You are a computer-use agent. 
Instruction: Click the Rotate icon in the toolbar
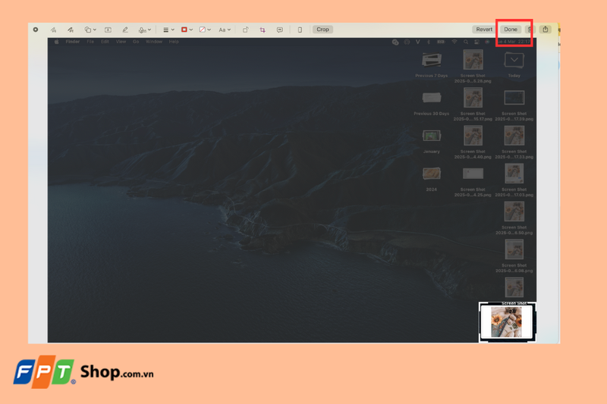pyautogui.click(x=245, y=30)
